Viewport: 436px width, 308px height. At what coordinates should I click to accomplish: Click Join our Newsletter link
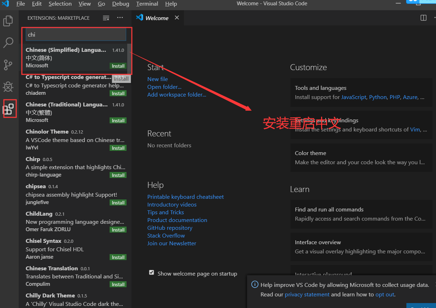[172, 244]
